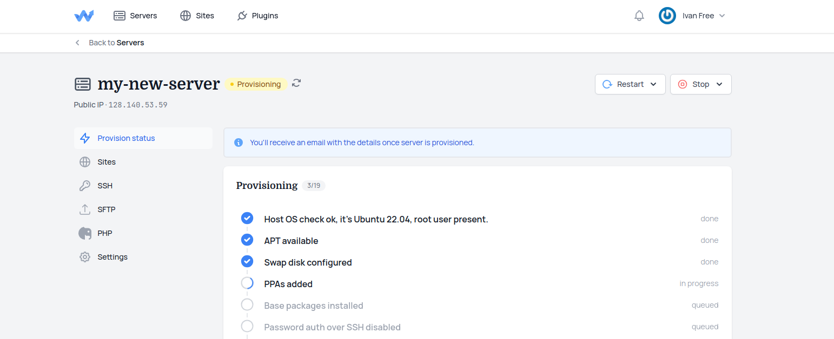834x339 pixels.
Task: Click the server icon next to my-new-server
Action: point(83,84)
